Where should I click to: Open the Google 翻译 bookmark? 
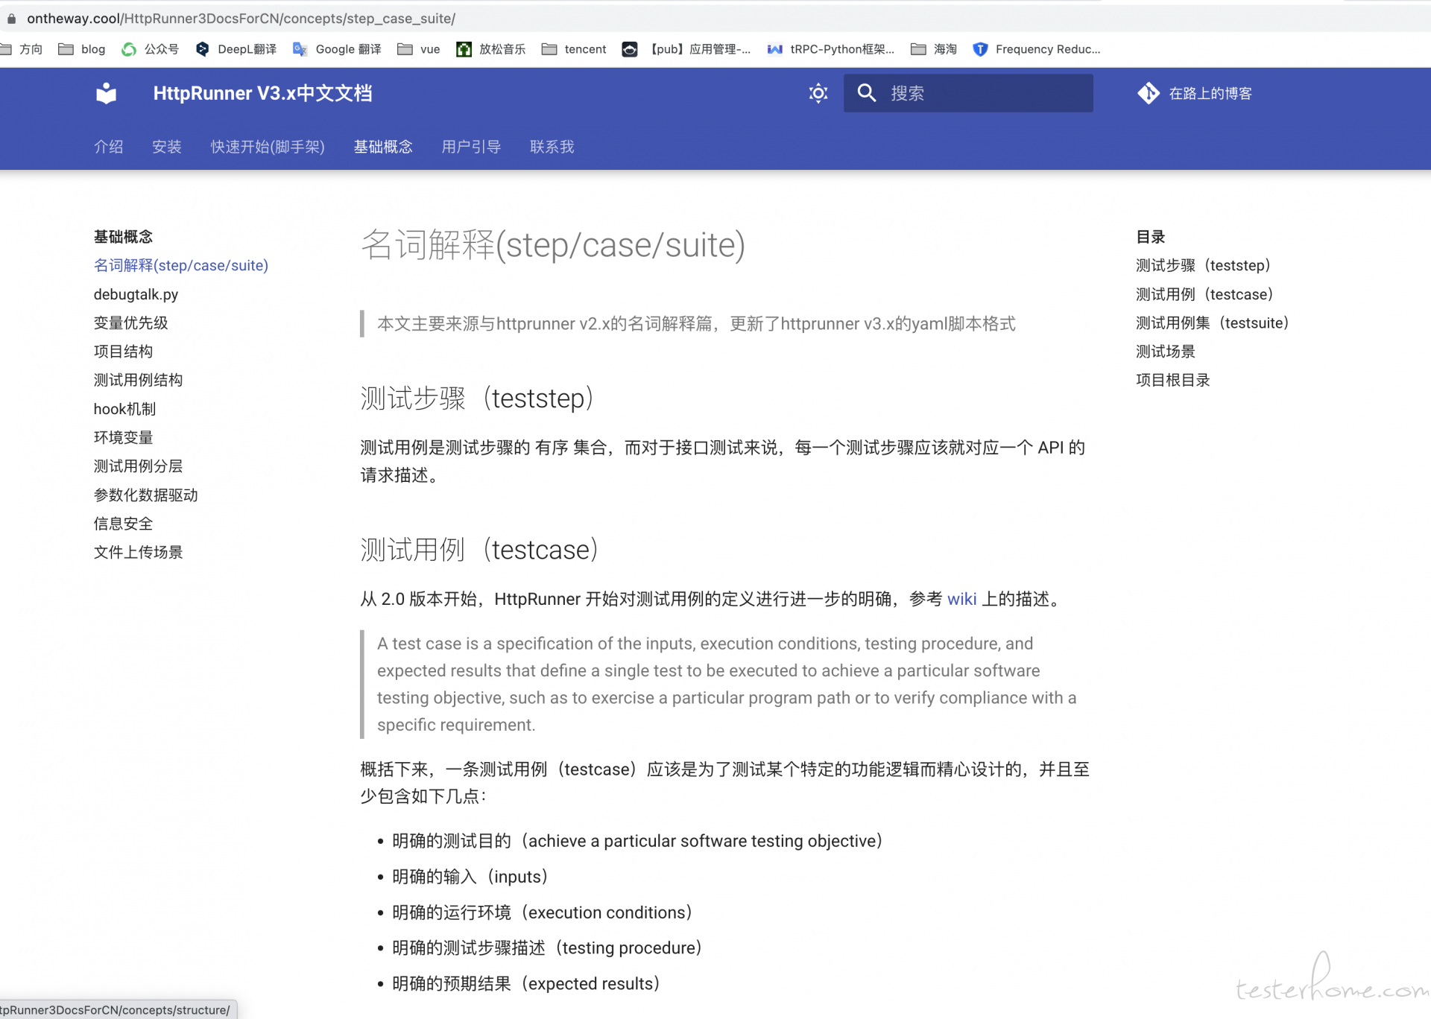click(337, 49)
